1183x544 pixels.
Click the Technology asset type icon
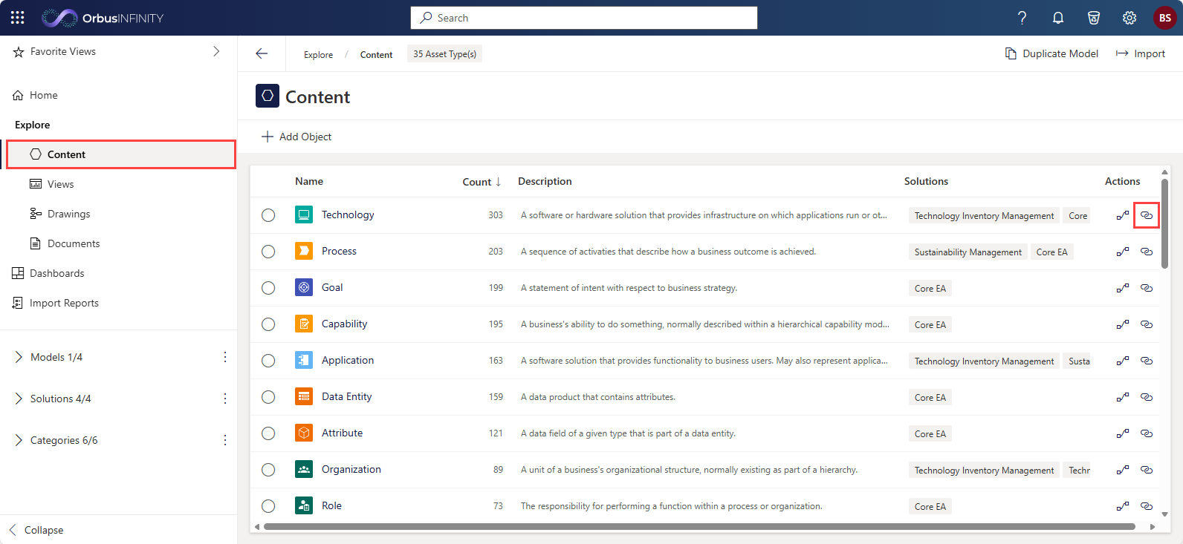tap(304, 214)
